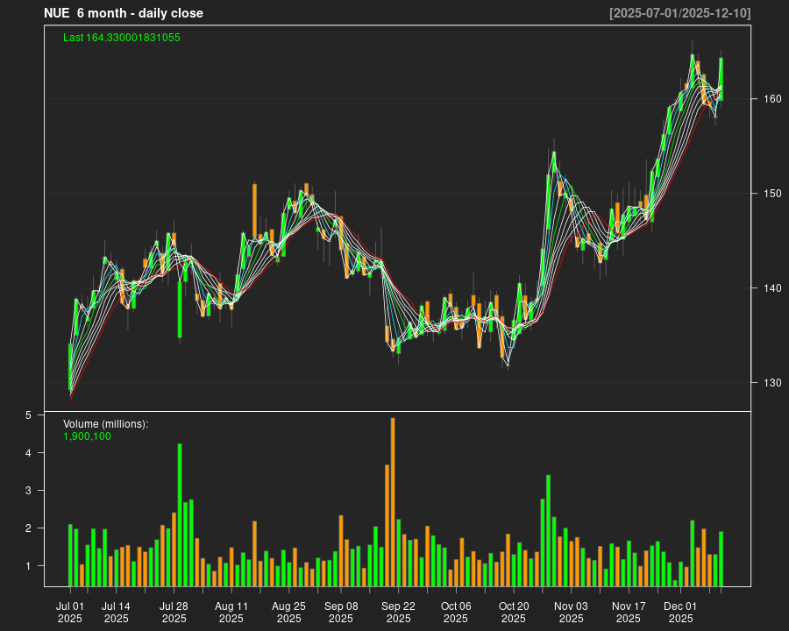Click the 150 price axis label

pyautogui.click(x=770, y=194)
